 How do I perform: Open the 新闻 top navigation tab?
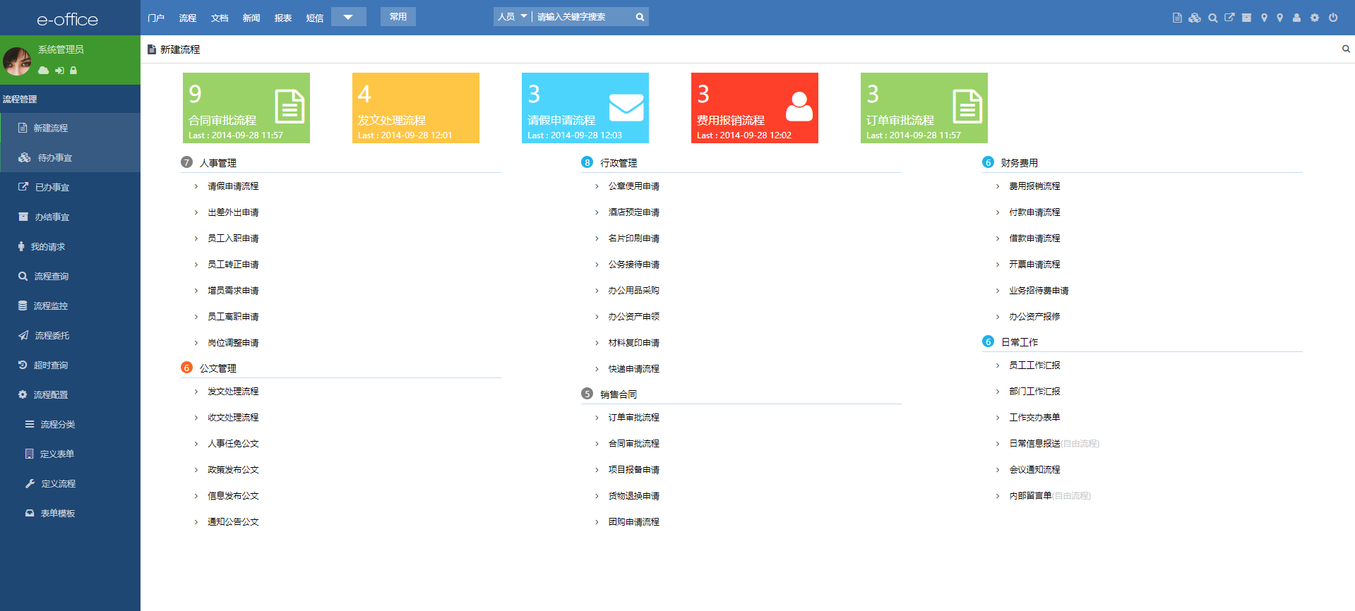coord(251,18)
